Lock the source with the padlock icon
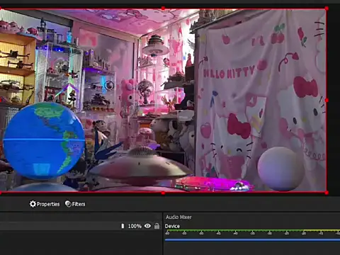 pos(157,226)
